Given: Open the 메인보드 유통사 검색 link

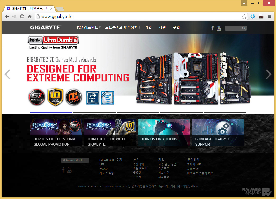Looking at the screenshot, I should 200,173.
